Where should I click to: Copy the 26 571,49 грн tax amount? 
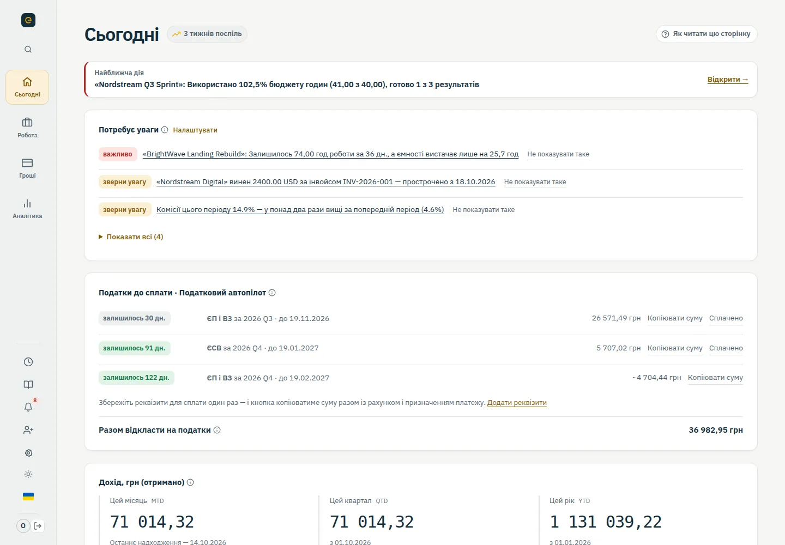click(x=675, y=318)
